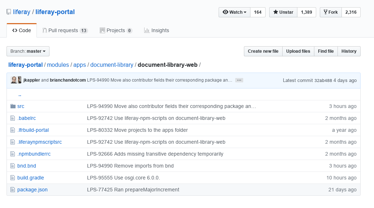374x208 pixels.
Task: Click the file icon beside bnd.bnd
Action: [13, 166]
